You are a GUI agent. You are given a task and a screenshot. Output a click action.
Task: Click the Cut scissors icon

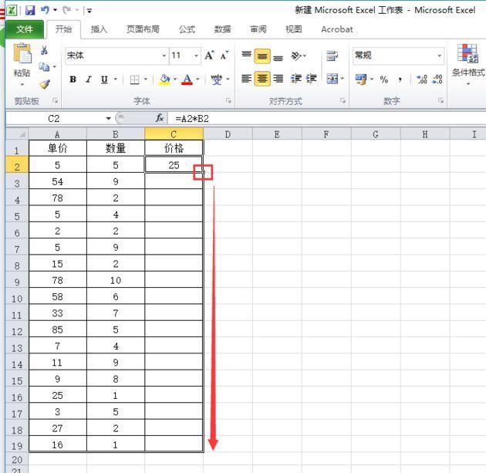tap(45, 51)
